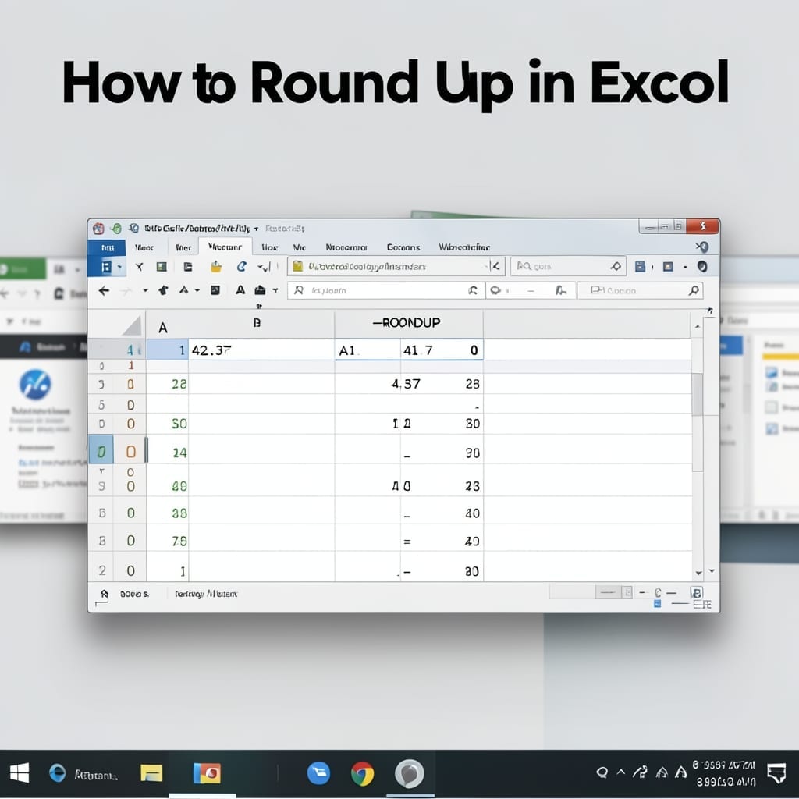The width and height of the screenshot is (799, 799).
Task: Select the cell showing A1
Action: [368, 350]
